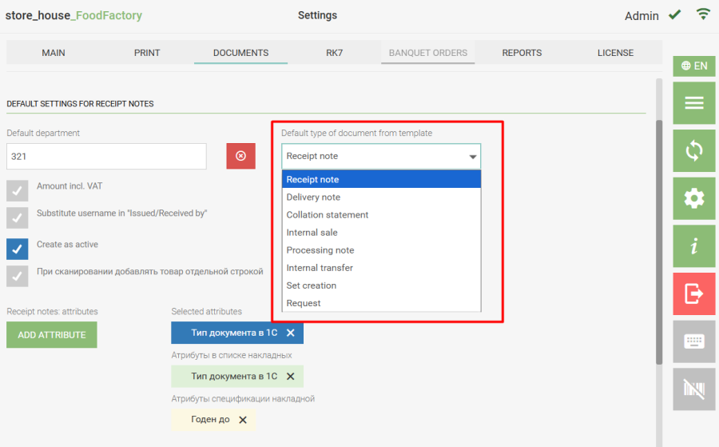719x447 pixels.
Task: Open settings gear icon in sidebar
Action: (693, 198)
